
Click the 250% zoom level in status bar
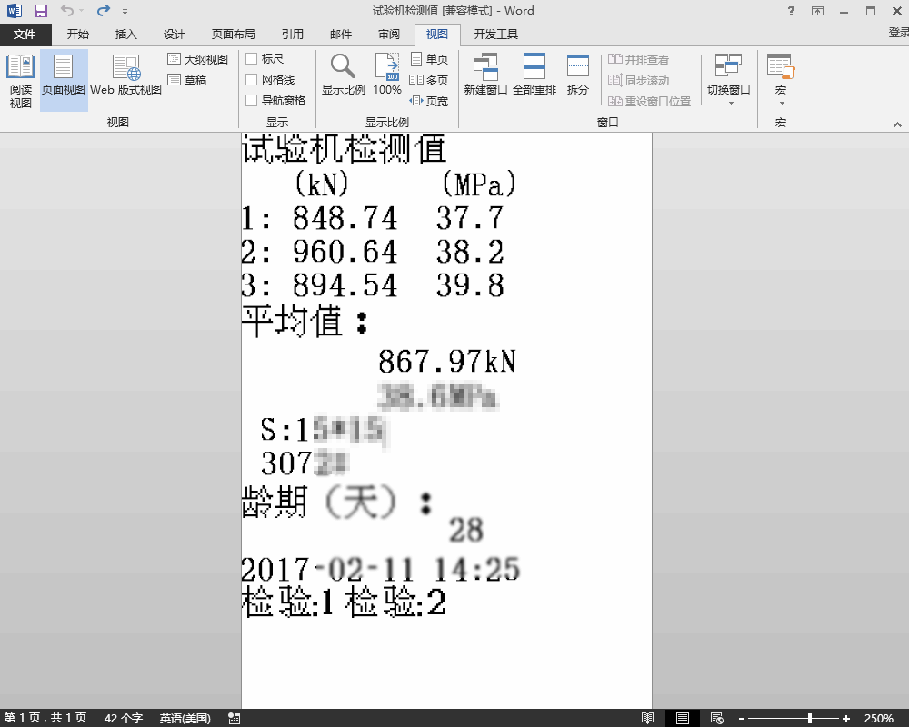pos(878,718)
